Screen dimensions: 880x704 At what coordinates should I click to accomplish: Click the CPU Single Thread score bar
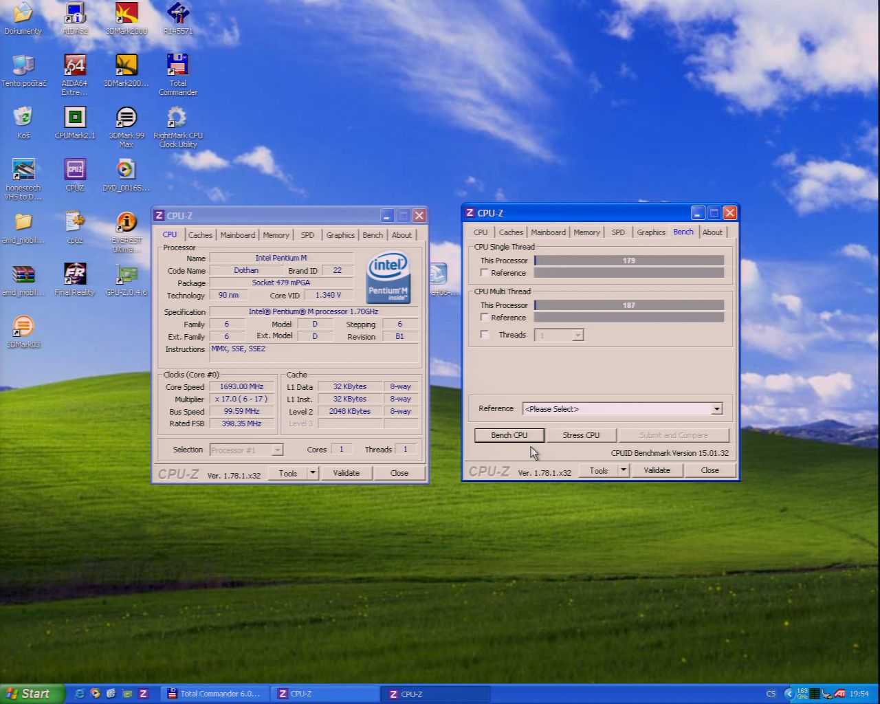628,261
